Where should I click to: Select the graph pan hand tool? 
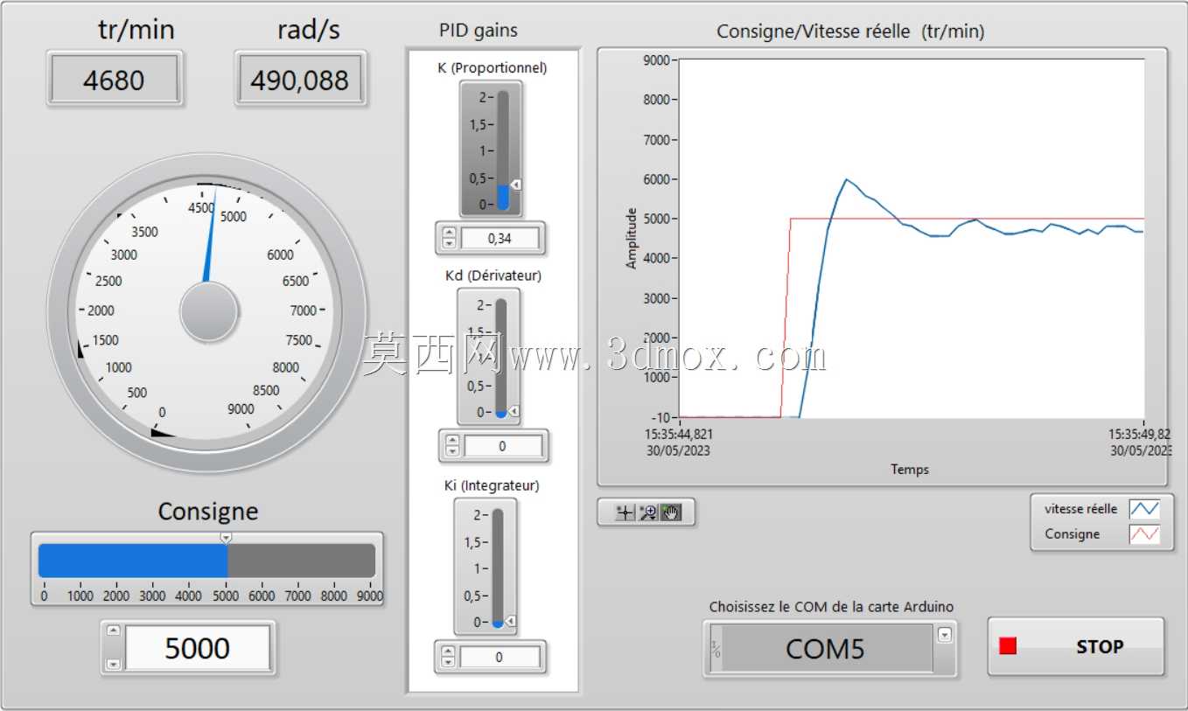point(670,512)
